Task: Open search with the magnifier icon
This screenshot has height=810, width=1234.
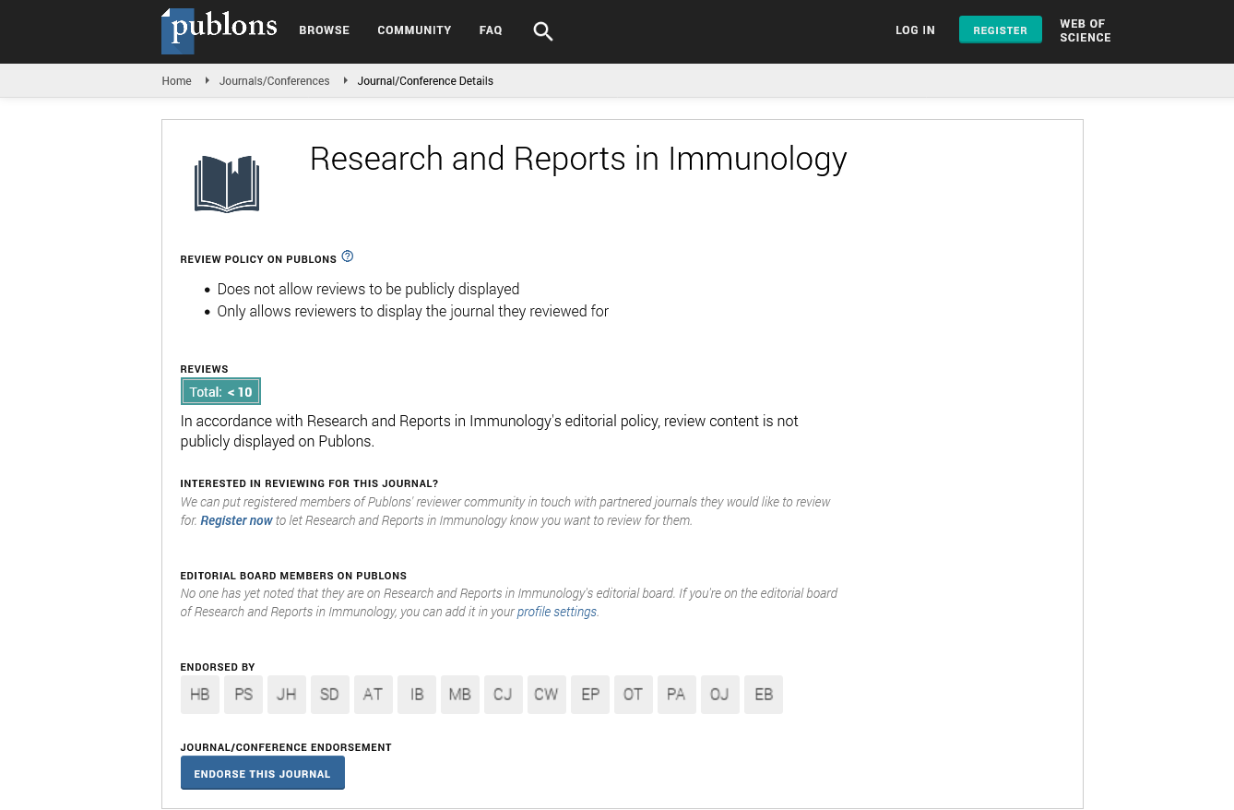Action: pyautogui.click(x=543, y=31)
